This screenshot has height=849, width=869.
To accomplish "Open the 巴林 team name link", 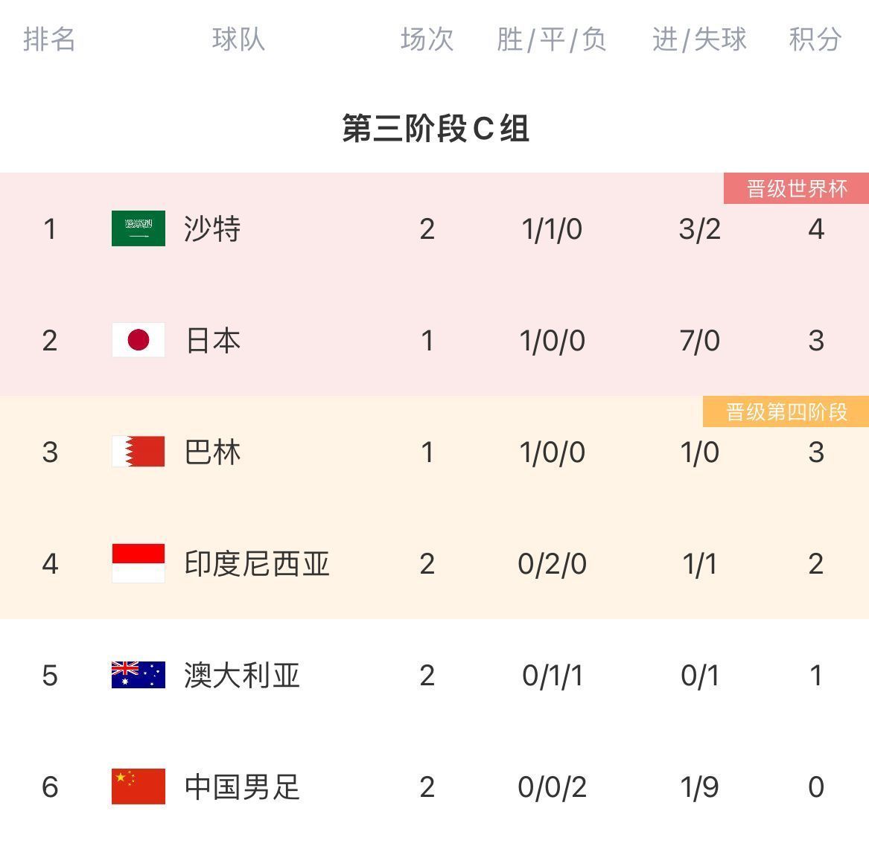I will 213,452.
